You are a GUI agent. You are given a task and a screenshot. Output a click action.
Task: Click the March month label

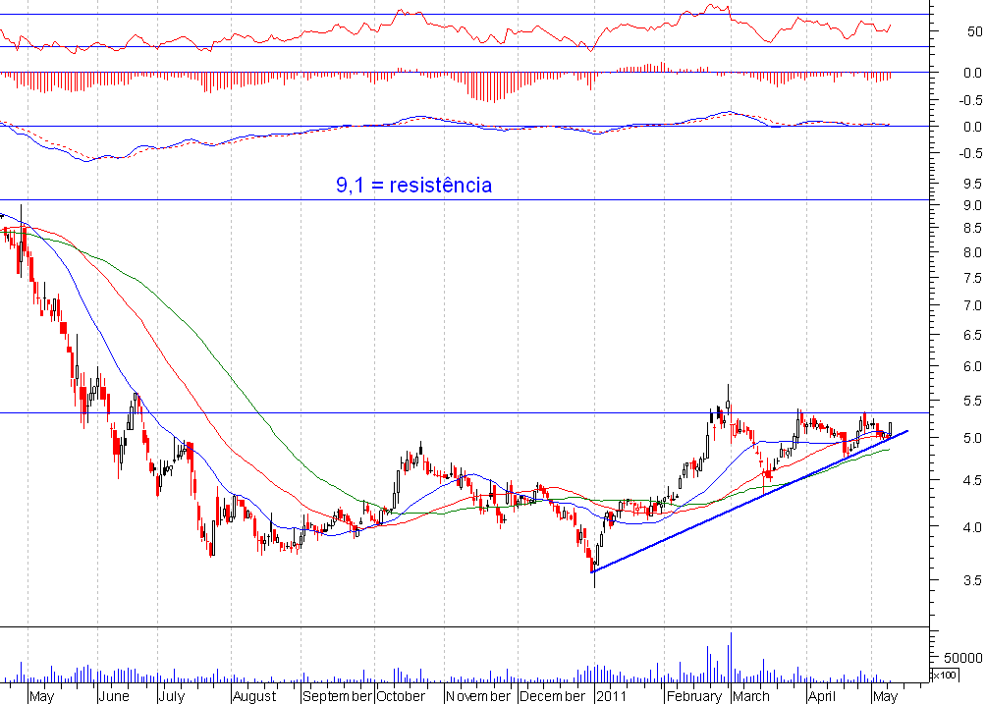[x=751, y=696]
